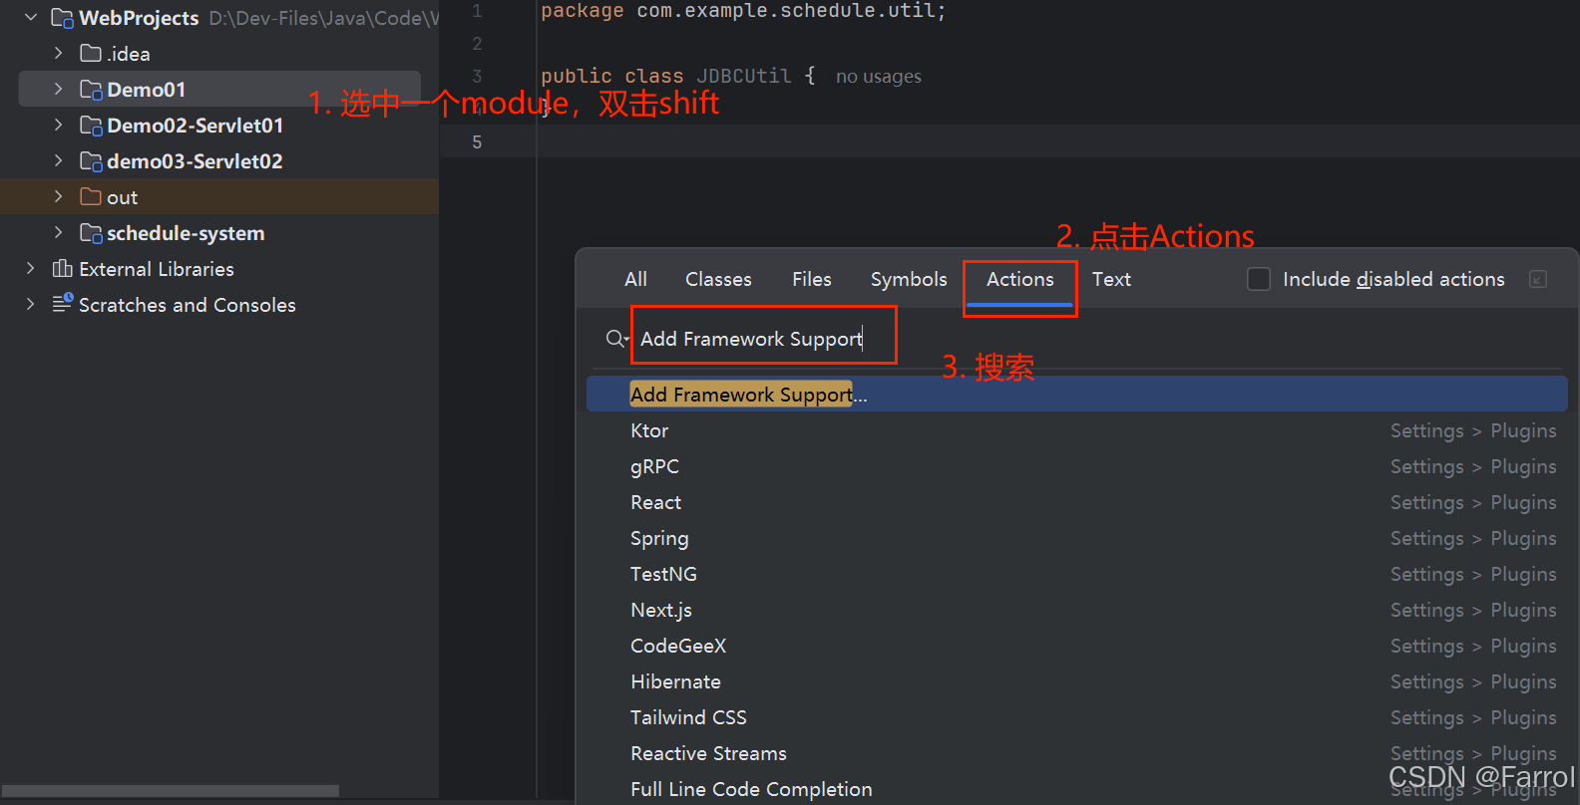This screenshot has height=805, width=1580.
Task: Expand the out folder
Action: [x=58, y=197]
